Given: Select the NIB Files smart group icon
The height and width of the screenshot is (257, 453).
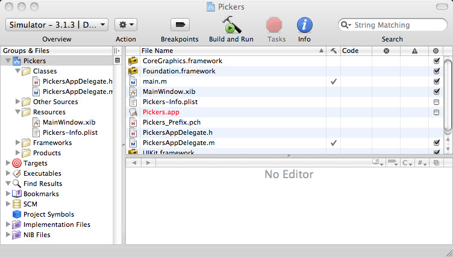Looking at the screenshot, I should (x=17, y=235).
